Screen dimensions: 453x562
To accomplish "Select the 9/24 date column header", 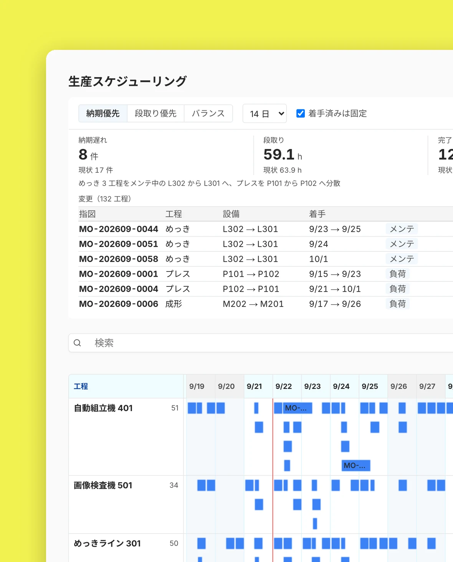I will pyautogui.click(x=344, y=387).
